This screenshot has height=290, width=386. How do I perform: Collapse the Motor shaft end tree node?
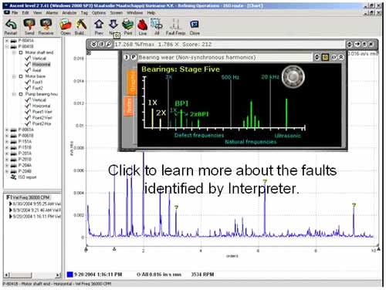click(x=15, y=52)
